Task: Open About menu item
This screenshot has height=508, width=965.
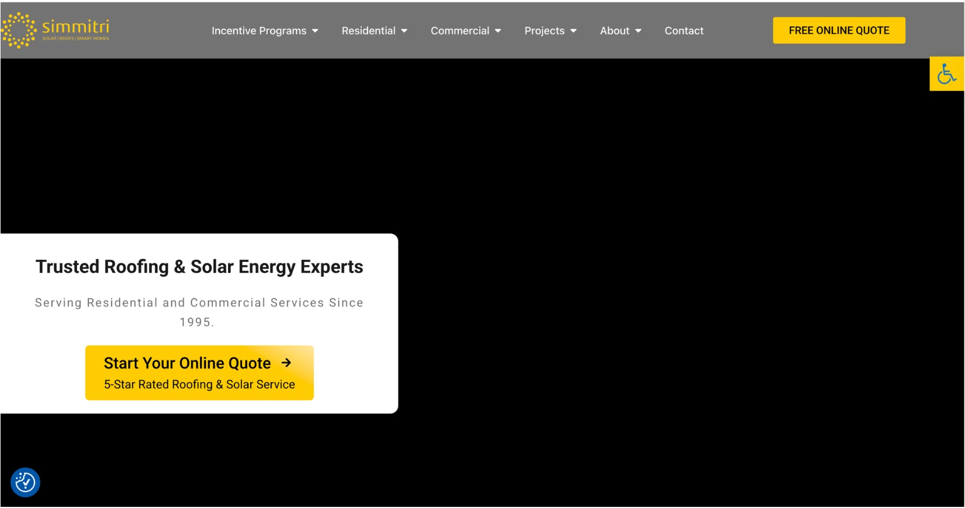Action: [614, 31]
